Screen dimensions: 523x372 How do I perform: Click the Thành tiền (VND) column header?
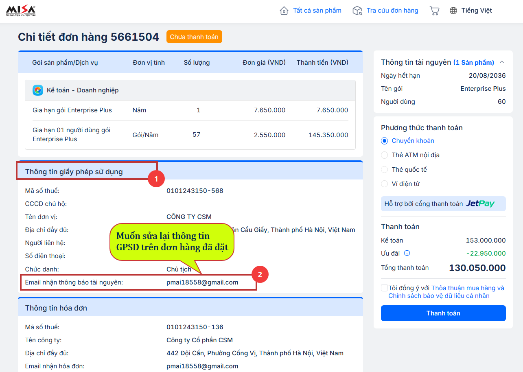pyautogui.click(x=322, y=63)
